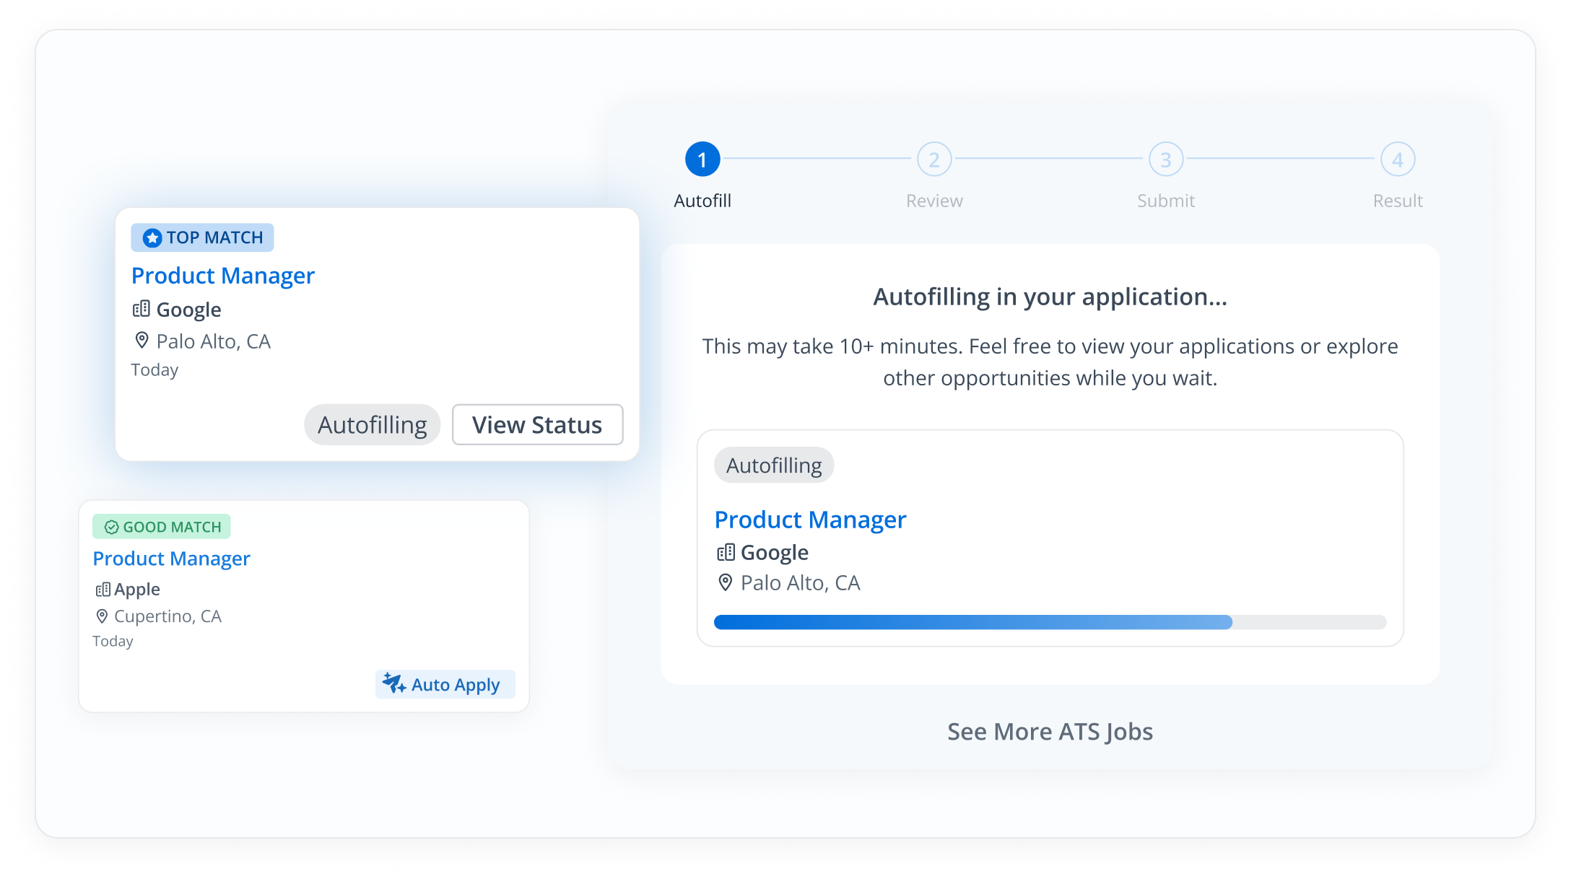Click the sparkle plane icon on Auto Apply
This screenshot has width=1571, height=879.
[x=394, y=683]
